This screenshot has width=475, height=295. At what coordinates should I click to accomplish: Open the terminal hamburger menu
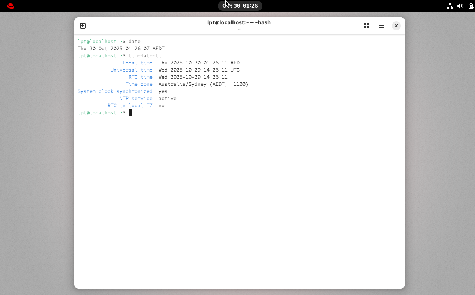click(381, 26)
